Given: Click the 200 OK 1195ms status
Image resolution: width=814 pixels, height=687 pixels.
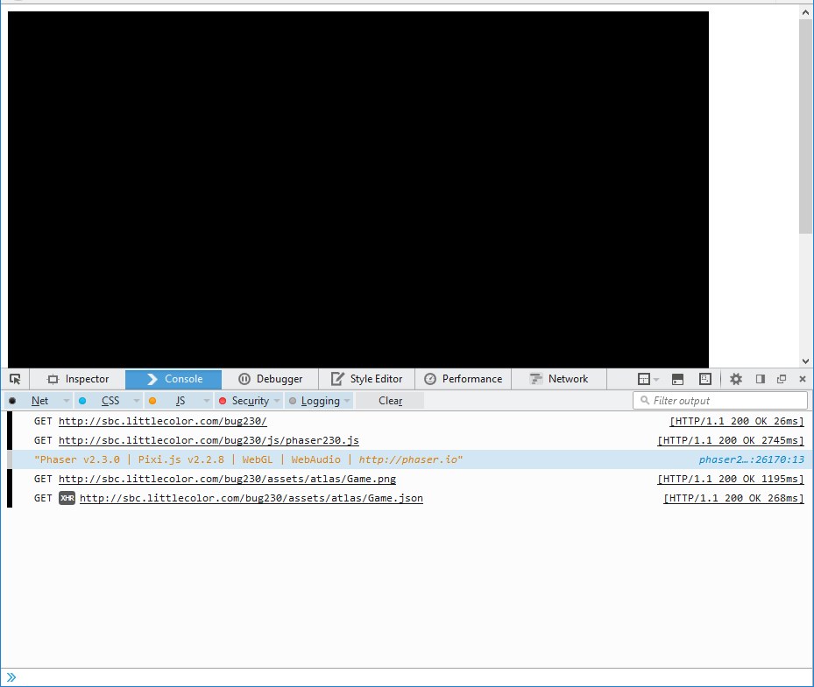Looking at the screenshot, I should pos(731,479).
